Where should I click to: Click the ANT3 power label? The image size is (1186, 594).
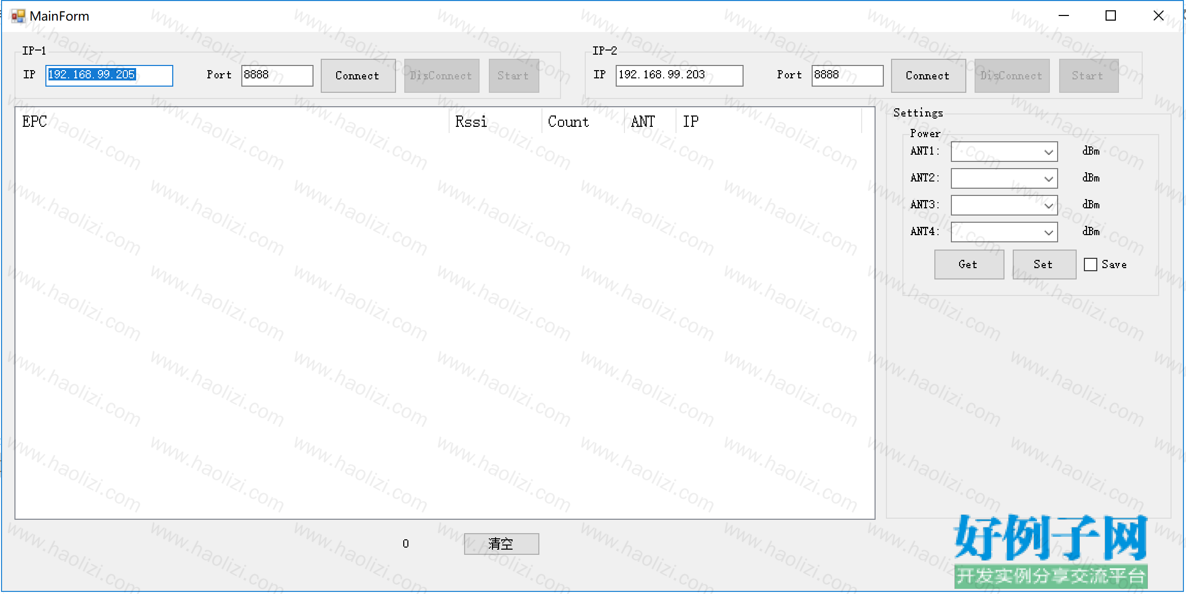click(925, 205)
